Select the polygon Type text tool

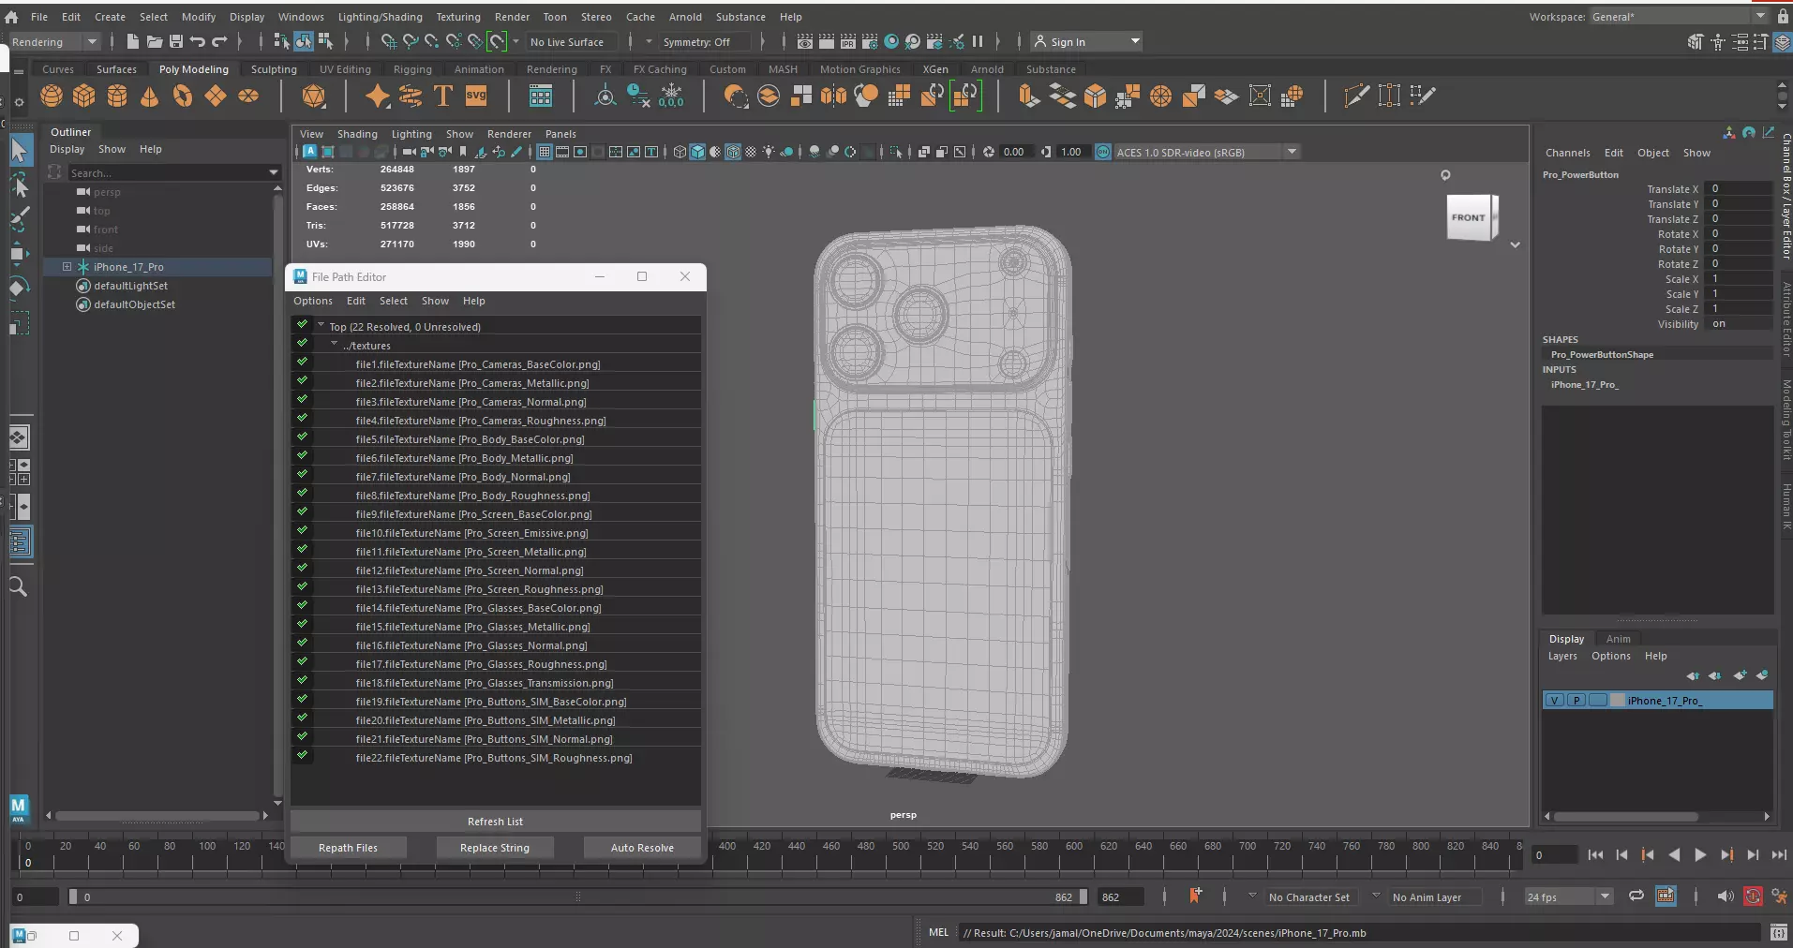click(x=442, y=96)
